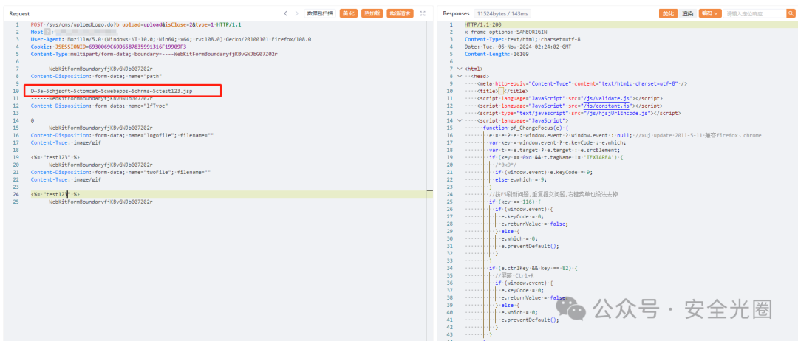Click the highlighted payload on line 24

pyautogui.click(x=55, y=194)
